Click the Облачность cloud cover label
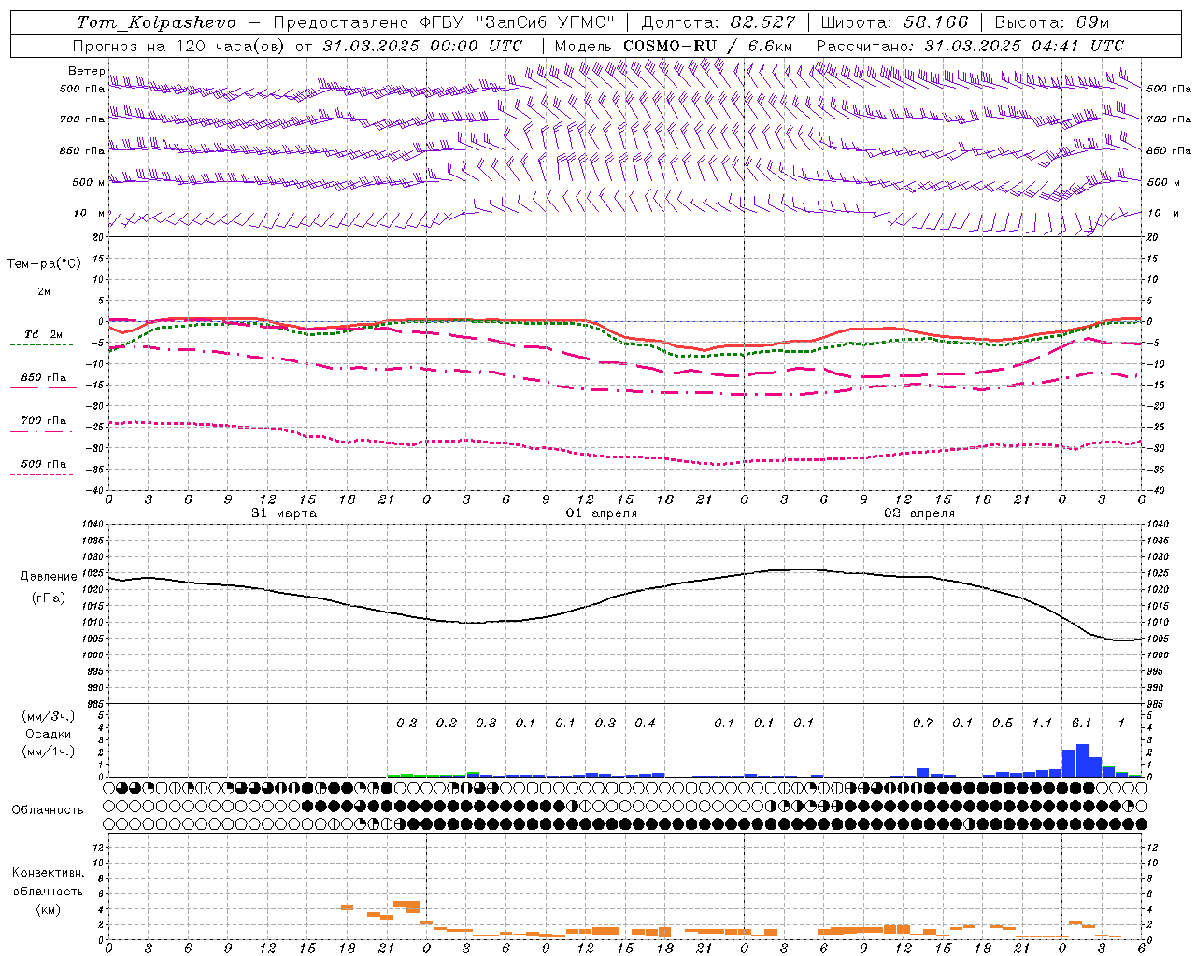Viewport: 1196px width, 956px height. click(x=48, y=809)
